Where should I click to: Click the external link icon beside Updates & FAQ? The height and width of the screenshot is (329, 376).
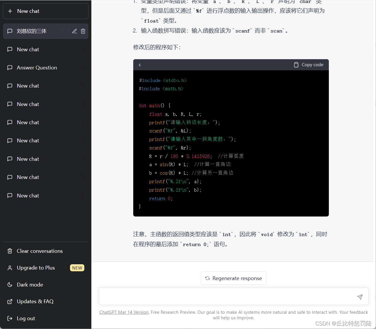tap(10, 301)
